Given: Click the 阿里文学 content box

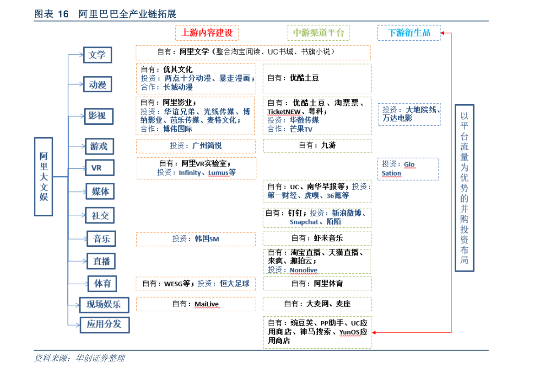Looking at the screenshot, I should click(253, 52).
